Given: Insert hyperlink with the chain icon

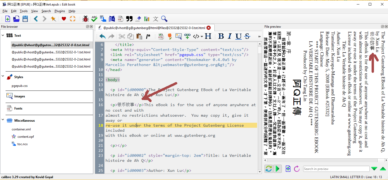Looking at the screenshot, I should coord(187,36).
